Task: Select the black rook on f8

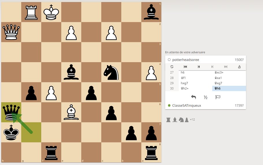Action: pos(51,152)
